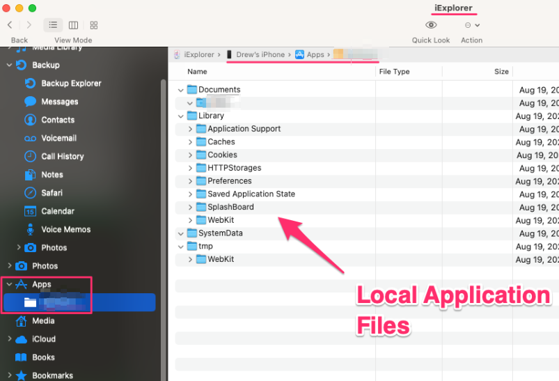Select the iCloud cloud icon

click(22, 339)
